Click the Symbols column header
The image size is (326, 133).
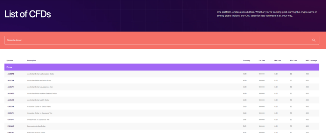[x=10, y=60]
